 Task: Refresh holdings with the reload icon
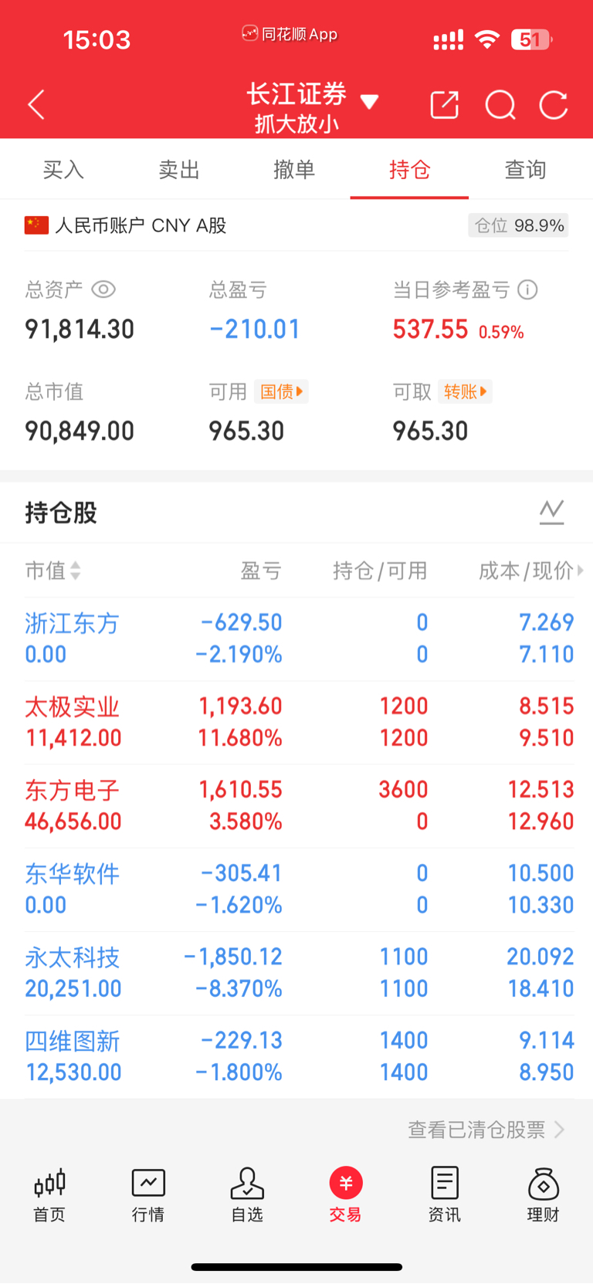point(554,104)
